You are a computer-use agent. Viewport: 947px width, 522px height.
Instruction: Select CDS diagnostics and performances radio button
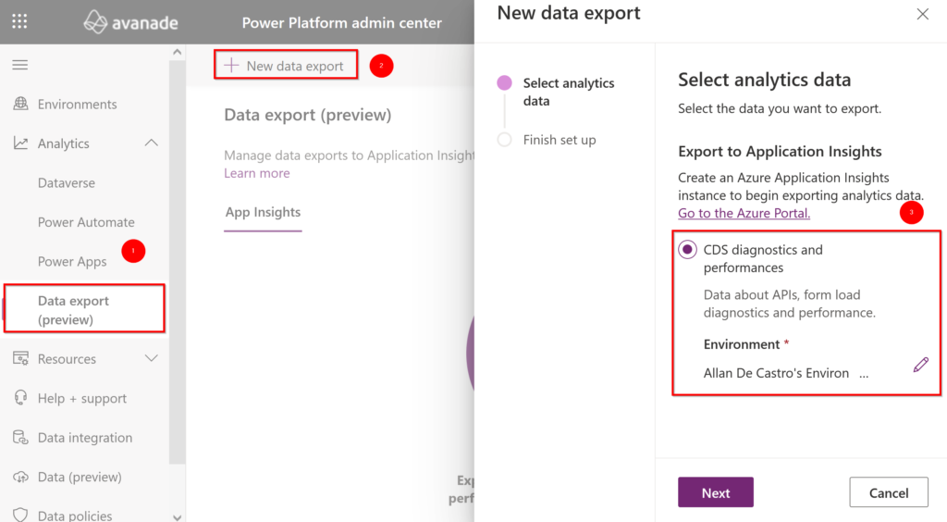coord(687,250)
